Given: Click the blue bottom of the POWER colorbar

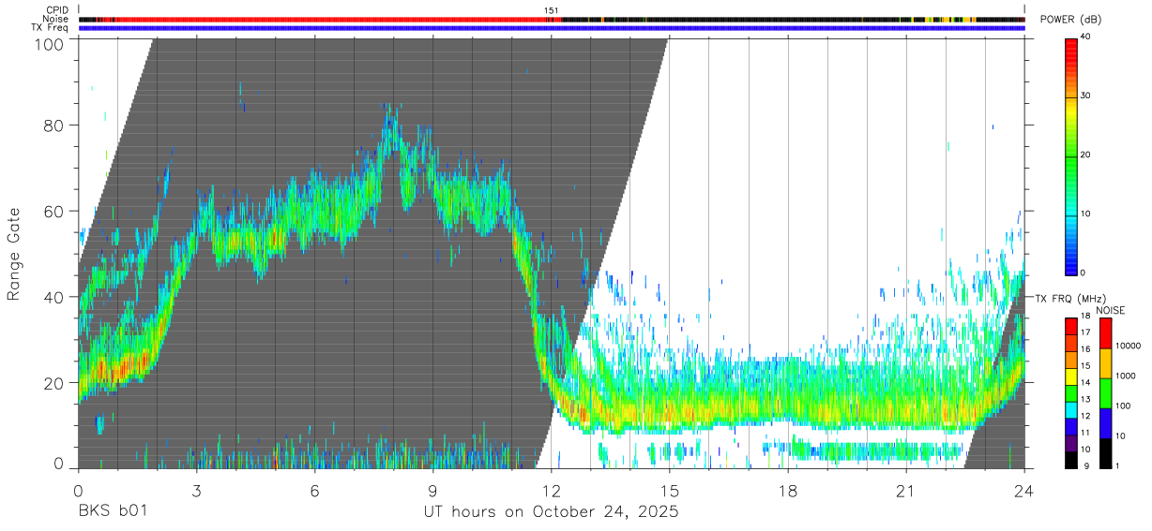Looking at the screenshot, I should point(1071,265).
